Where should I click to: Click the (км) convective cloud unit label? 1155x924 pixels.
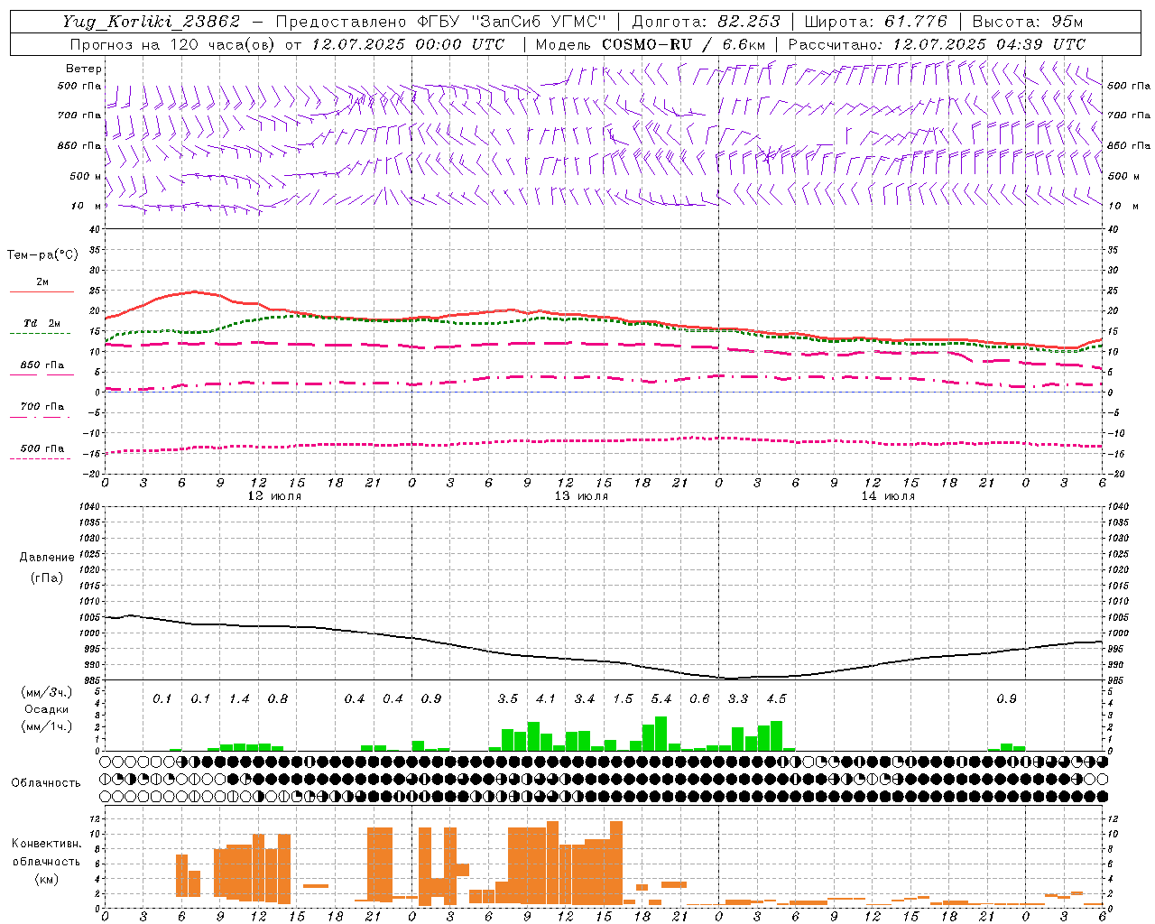[x=47, y=879]
